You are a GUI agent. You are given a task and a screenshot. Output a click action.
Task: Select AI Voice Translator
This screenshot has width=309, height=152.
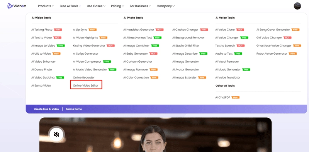[x=228, y=77]
